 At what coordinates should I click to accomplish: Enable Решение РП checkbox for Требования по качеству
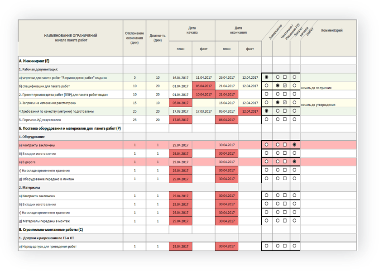coord(285,111)
